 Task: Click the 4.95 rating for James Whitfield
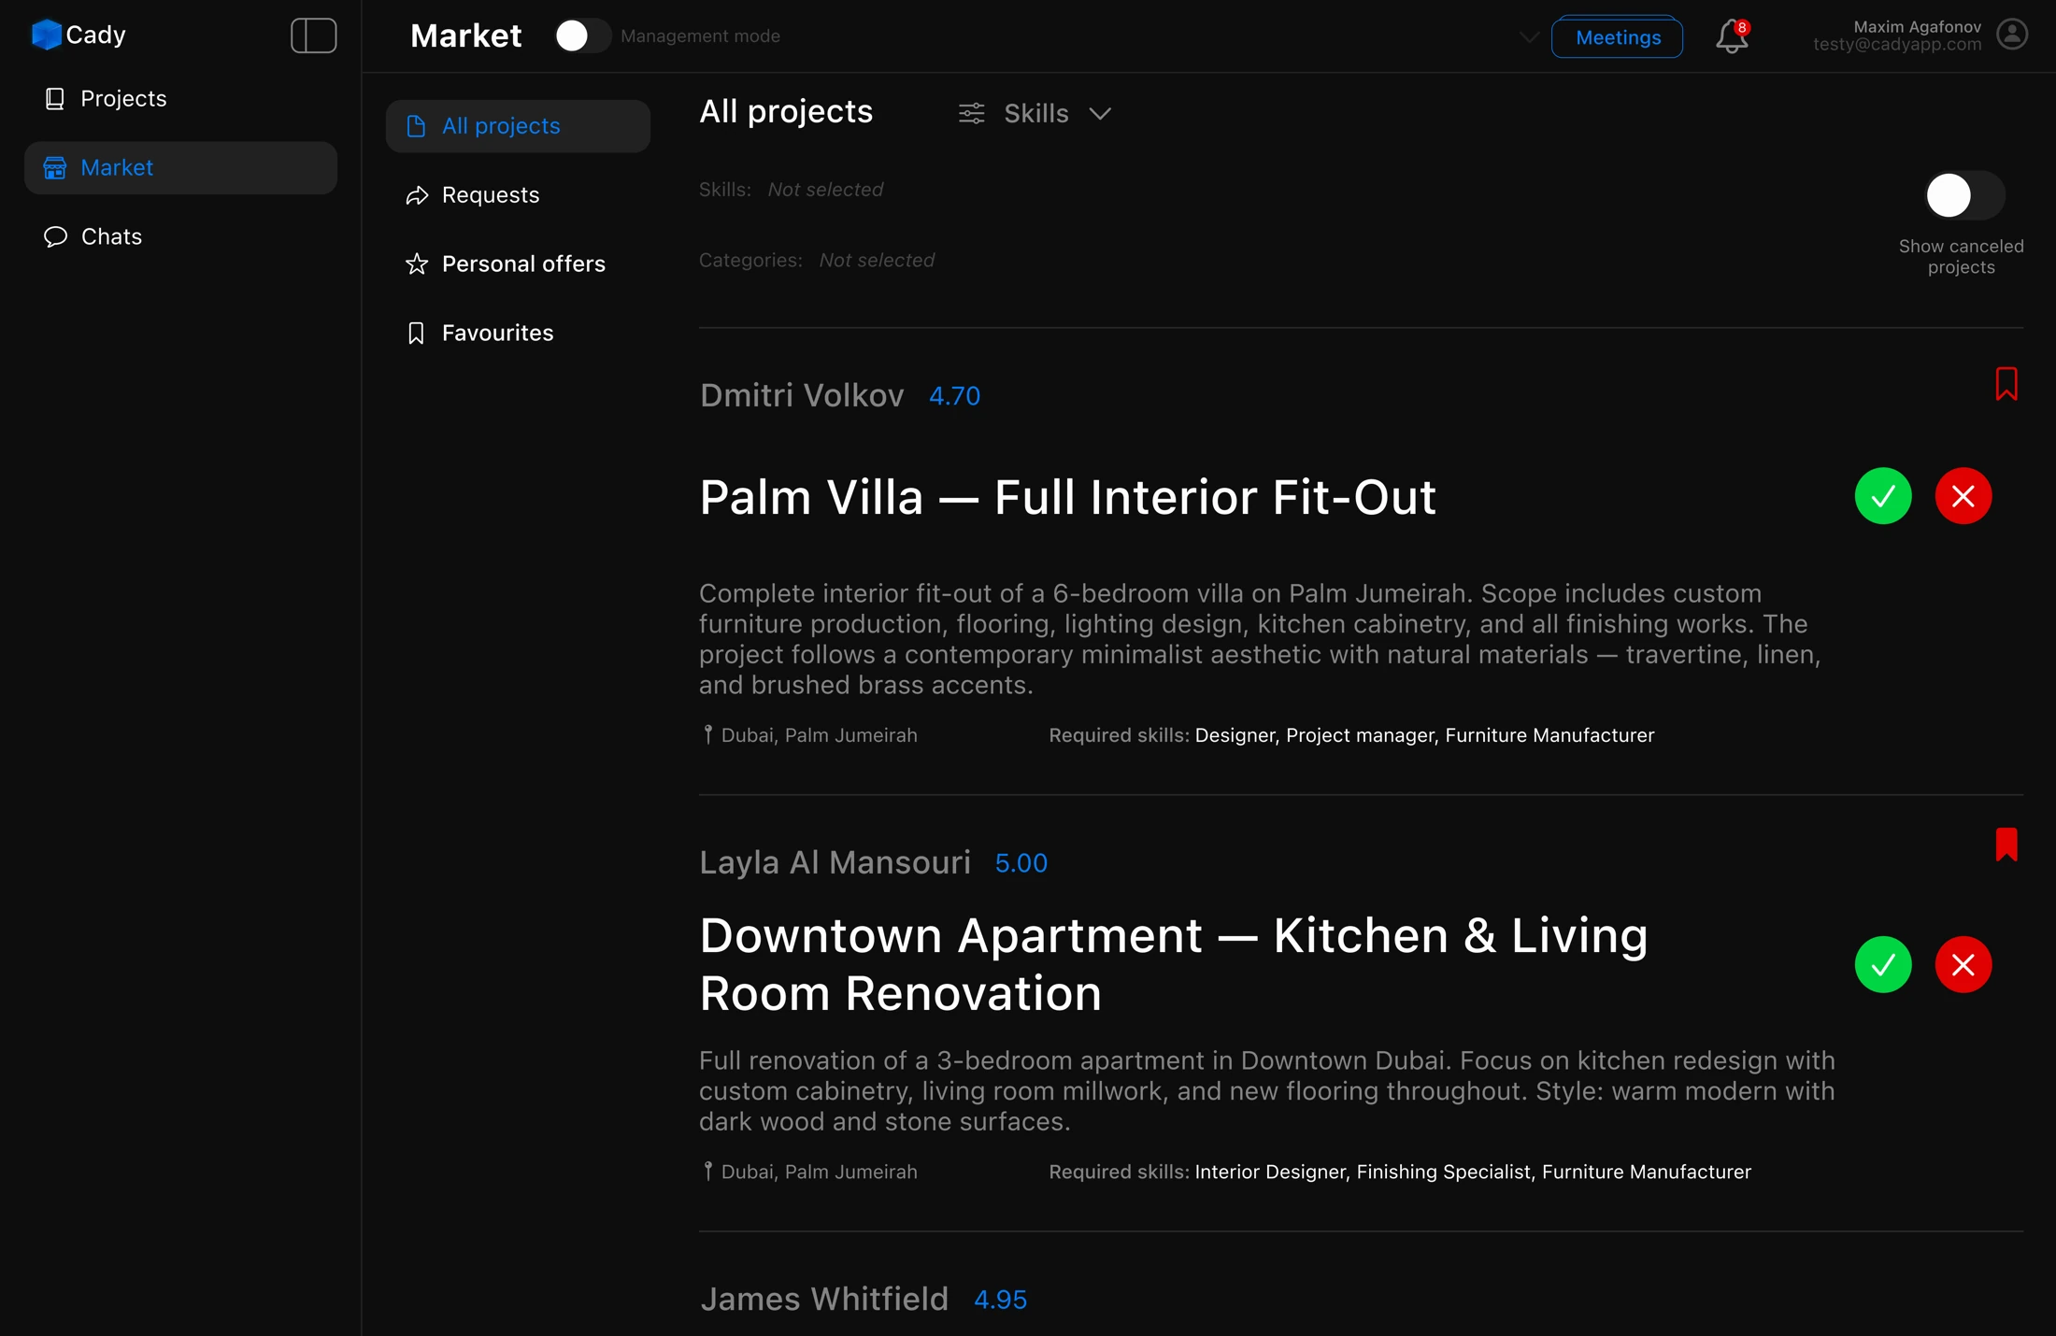pos(1000,1300)
